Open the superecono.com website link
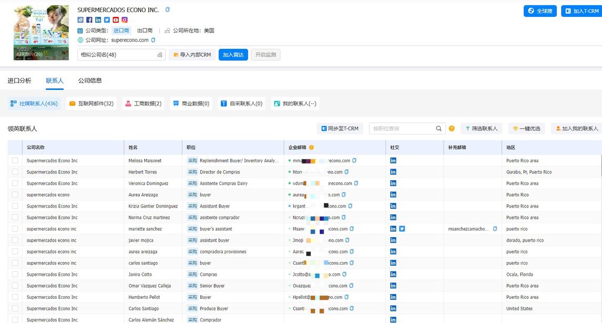 click(x=130, y=40)
